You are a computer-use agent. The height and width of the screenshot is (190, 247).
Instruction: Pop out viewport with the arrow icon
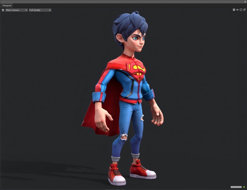(x=244, y=10)
